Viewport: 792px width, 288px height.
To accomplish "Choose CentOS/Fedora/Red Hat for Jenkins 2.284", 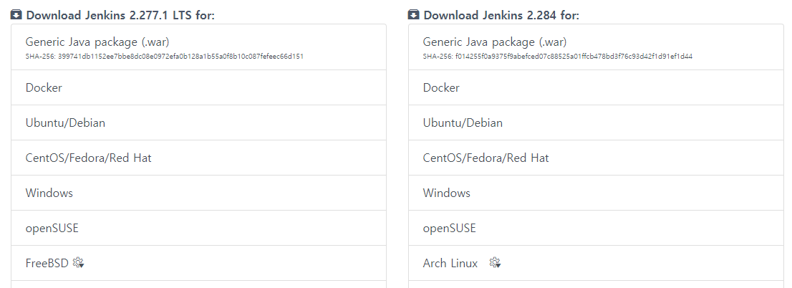I will coord(596,158).
